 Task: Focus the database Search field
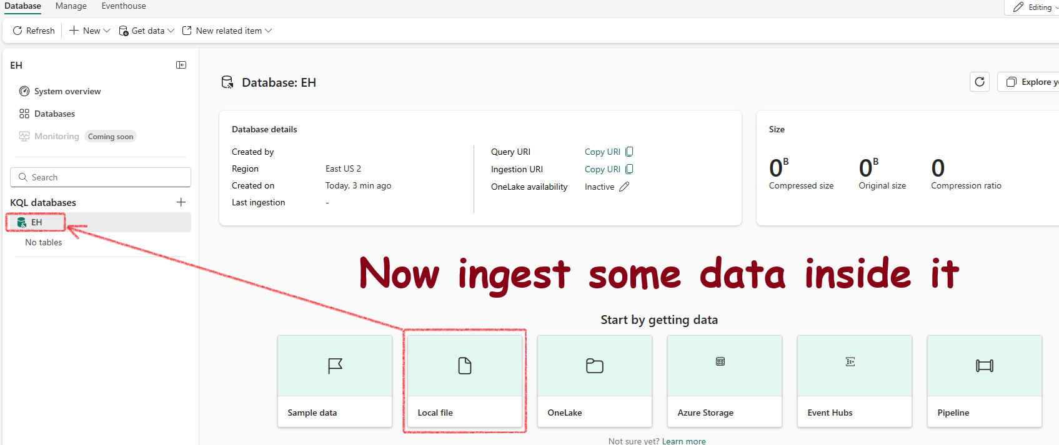(101, 177)
